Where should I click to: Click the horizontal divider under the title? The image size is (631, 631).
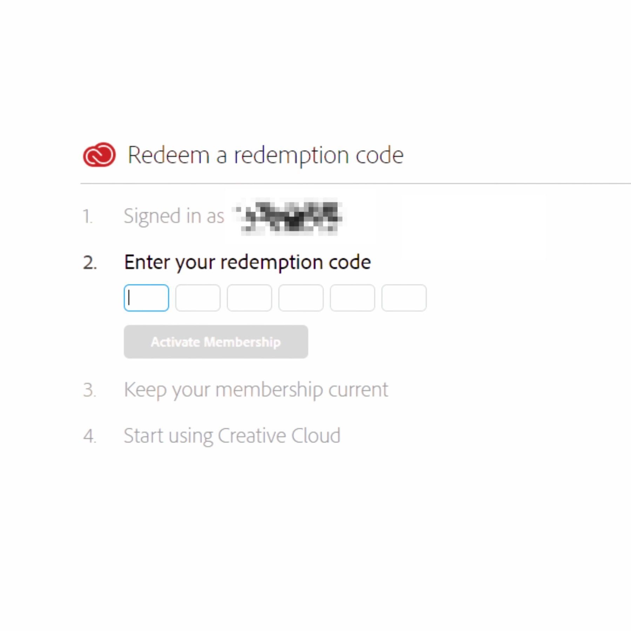[351, 183]
